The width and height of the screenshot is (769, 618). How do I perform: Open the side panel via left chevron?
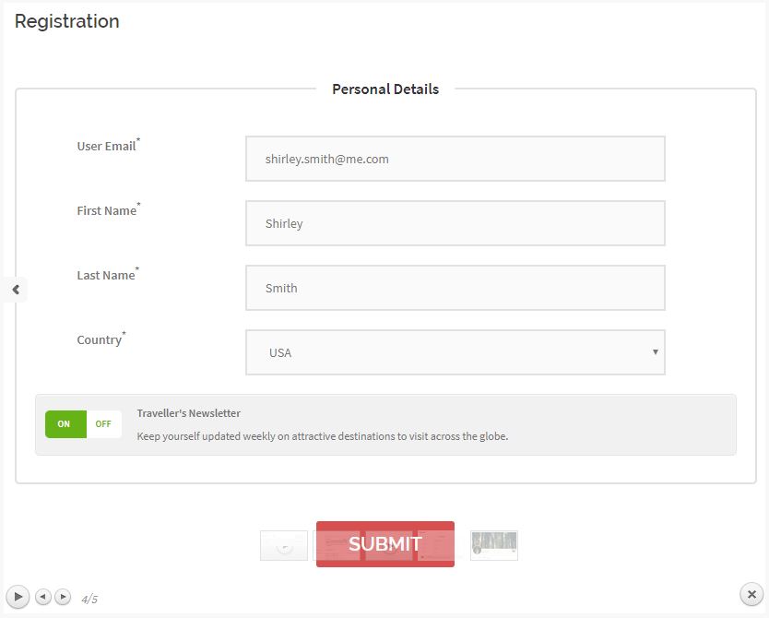16,290
